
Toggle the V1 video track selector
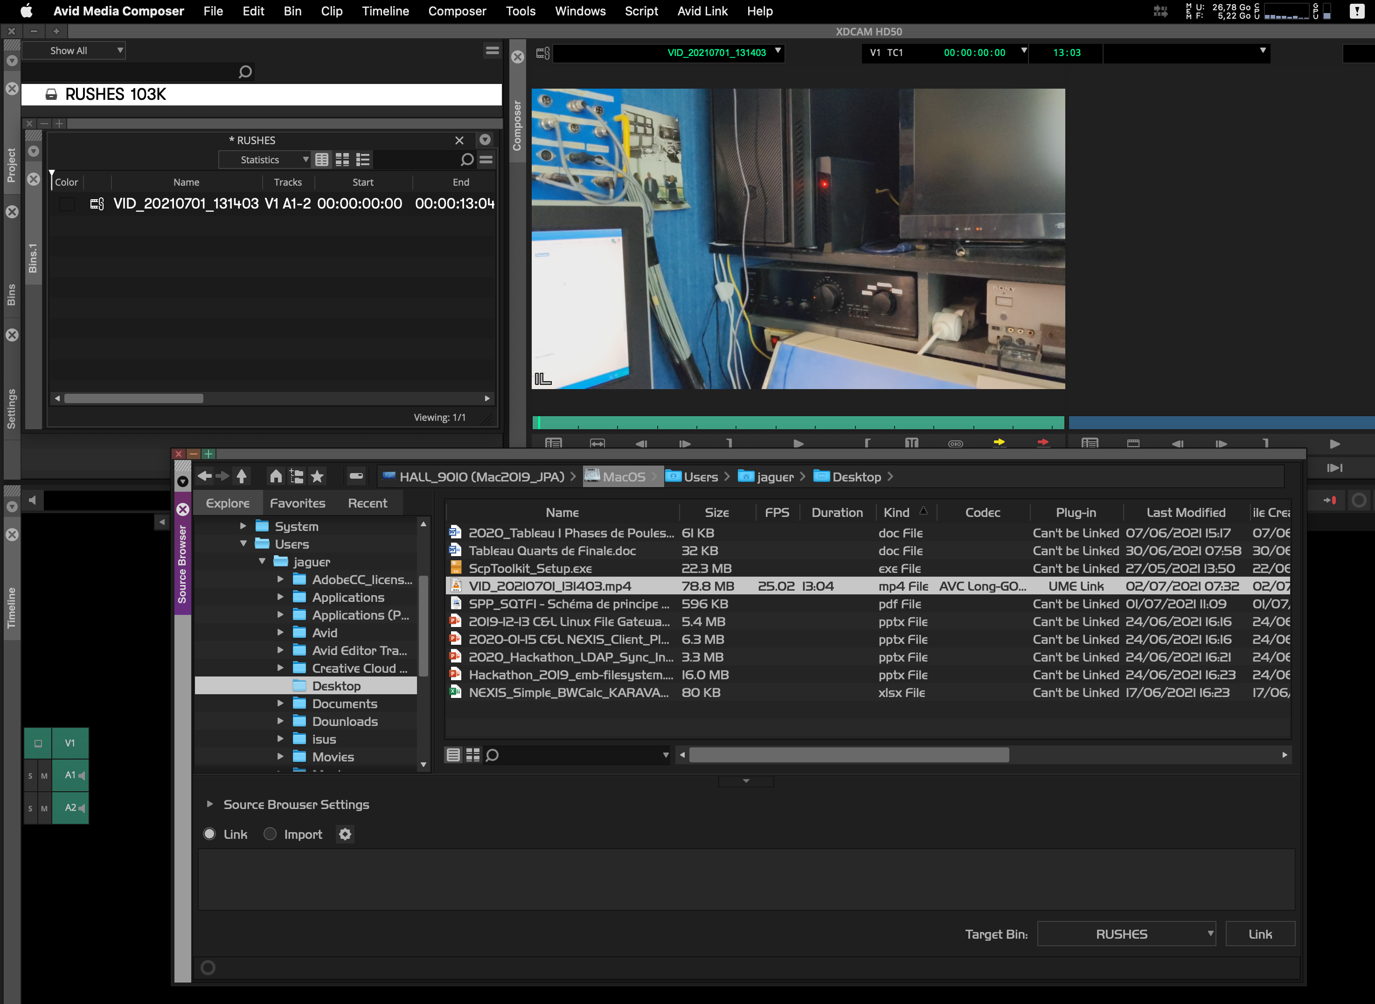coord(70,743)
